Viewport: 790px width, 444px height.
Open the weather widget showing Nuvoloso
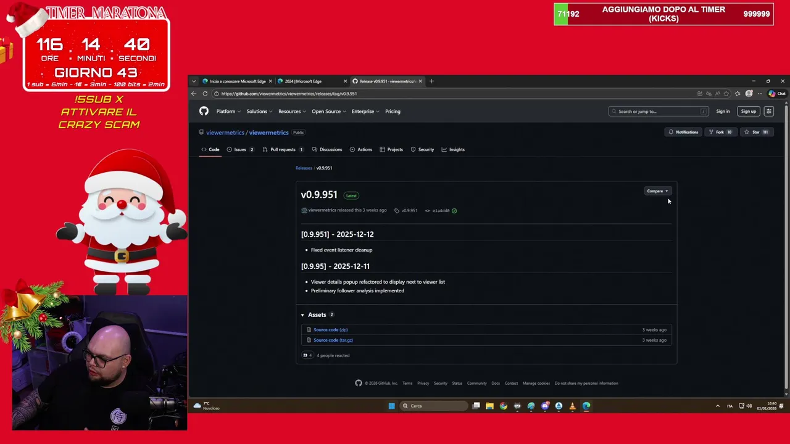206,406
